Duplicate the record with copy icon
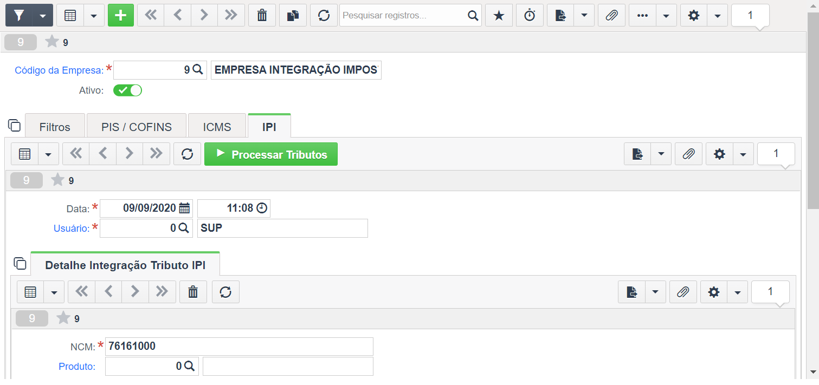Screen dimensions: 819x385 tap(293, 15)
